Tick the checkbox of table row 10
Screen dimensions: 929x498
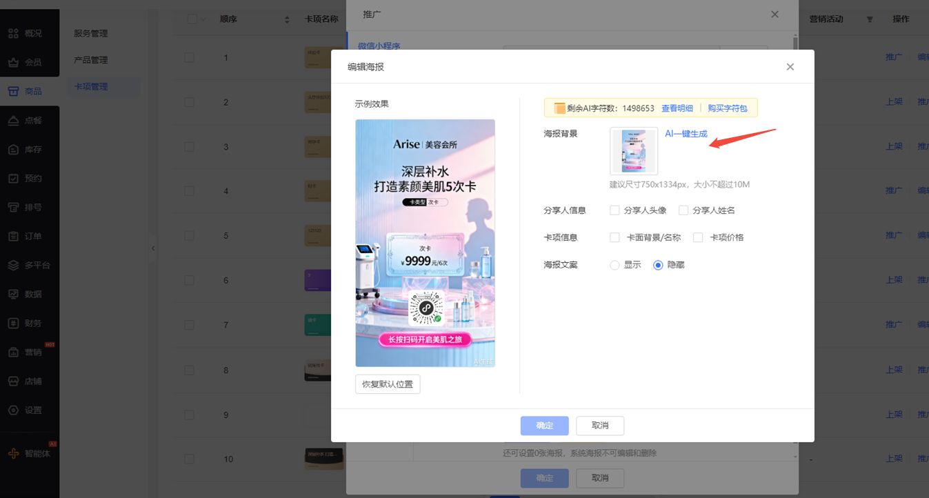pos(189,459)
